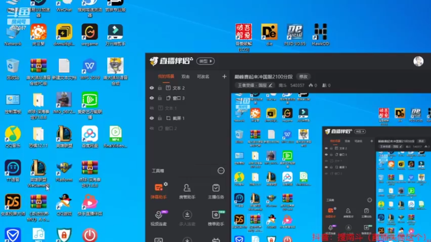Click the user avatar in 直播伴侣 header
This screenshot has height=242, width=431.
tap(419, 61)
